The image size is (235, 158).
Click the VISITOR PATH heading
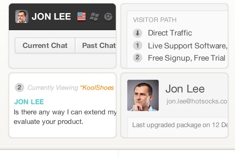coord(154,20)
